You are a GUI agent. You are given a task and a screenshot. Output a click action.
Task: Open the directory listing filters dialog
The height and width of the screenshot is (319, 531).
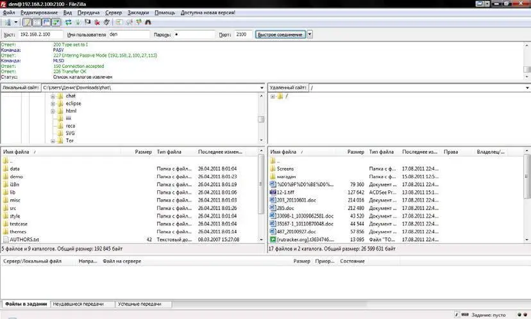click(119, 22)
